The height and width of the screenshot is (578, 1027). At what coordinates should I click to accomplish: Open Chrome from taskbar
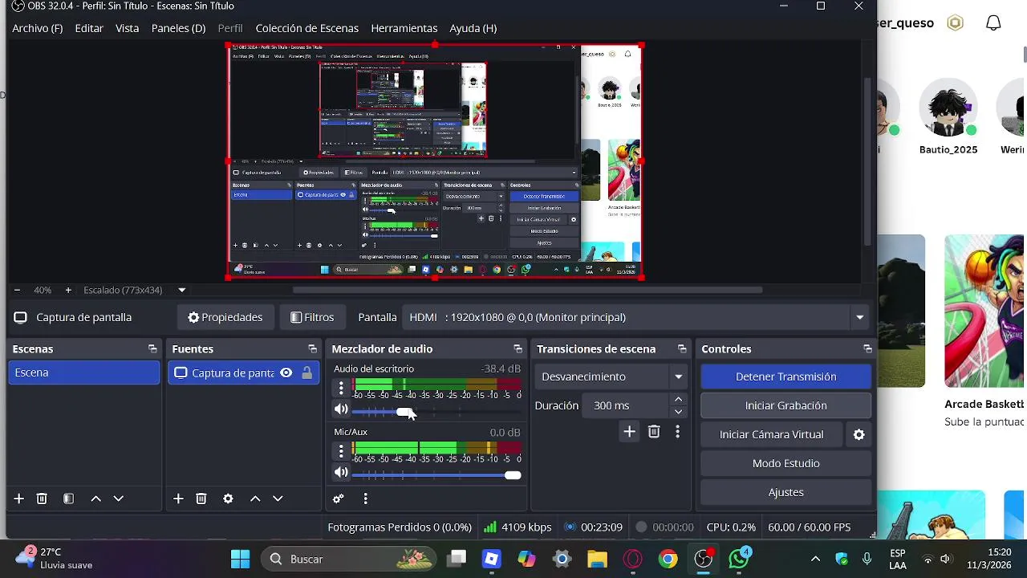point(668,559)
